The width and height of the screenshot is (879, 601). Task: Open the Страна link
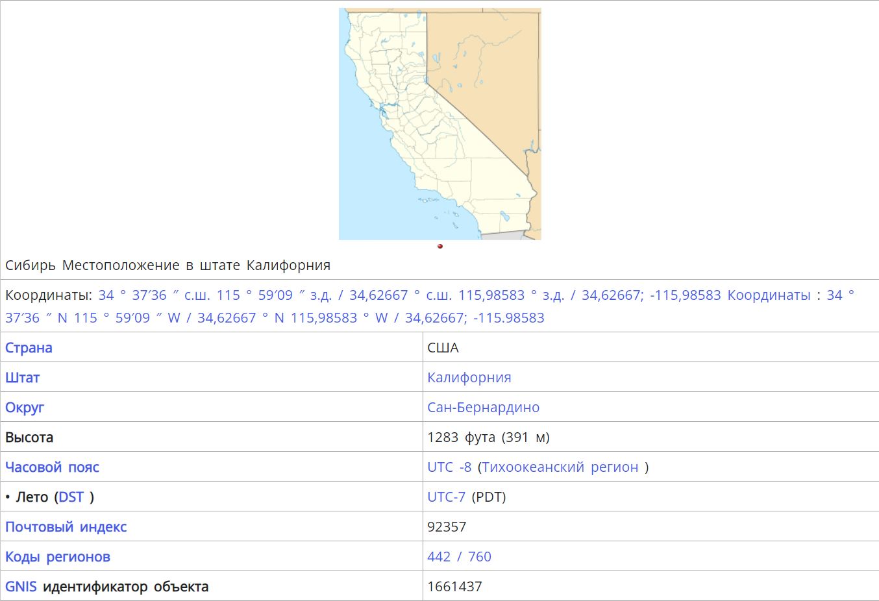tap(29, 347)
